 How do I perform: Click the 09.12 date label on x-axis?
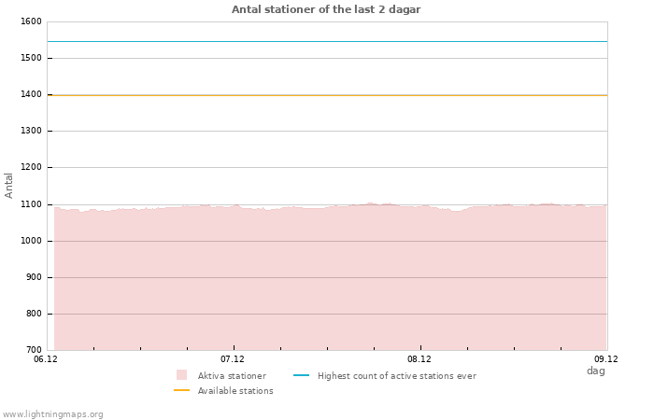click(606, 359)
